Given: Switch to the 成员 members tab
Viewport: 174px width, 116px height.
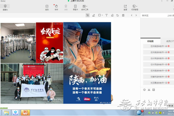Looking at the screenshot, I should [170, 41].
